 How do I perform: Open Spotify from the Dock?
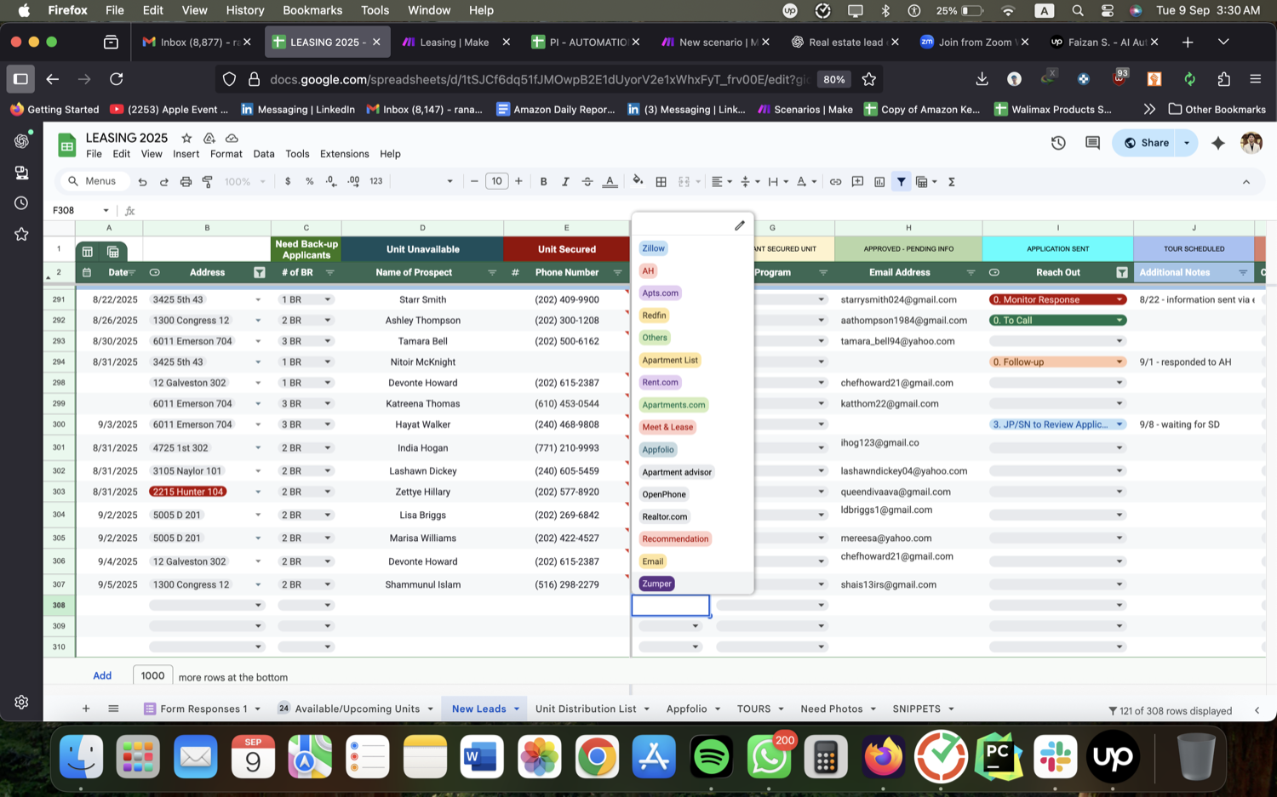click(x=712, y=755)
